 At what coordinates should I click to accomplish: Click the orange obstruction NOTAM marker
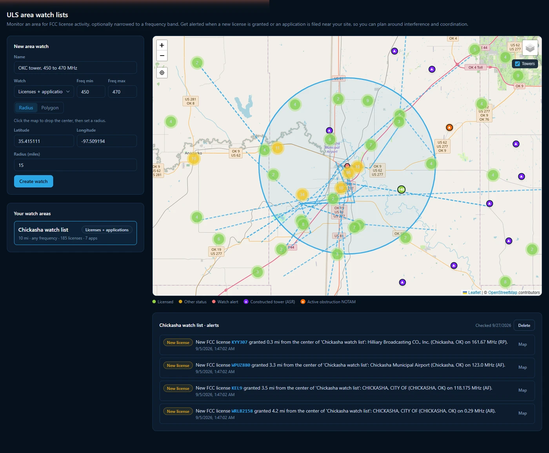[x=449, y=127]
